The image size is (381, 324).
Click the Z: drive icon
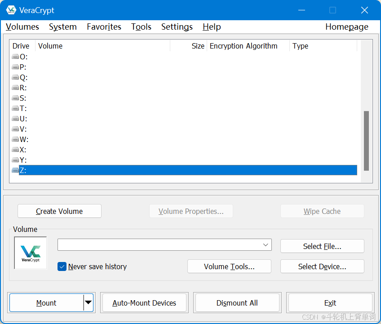pos(15,170)
